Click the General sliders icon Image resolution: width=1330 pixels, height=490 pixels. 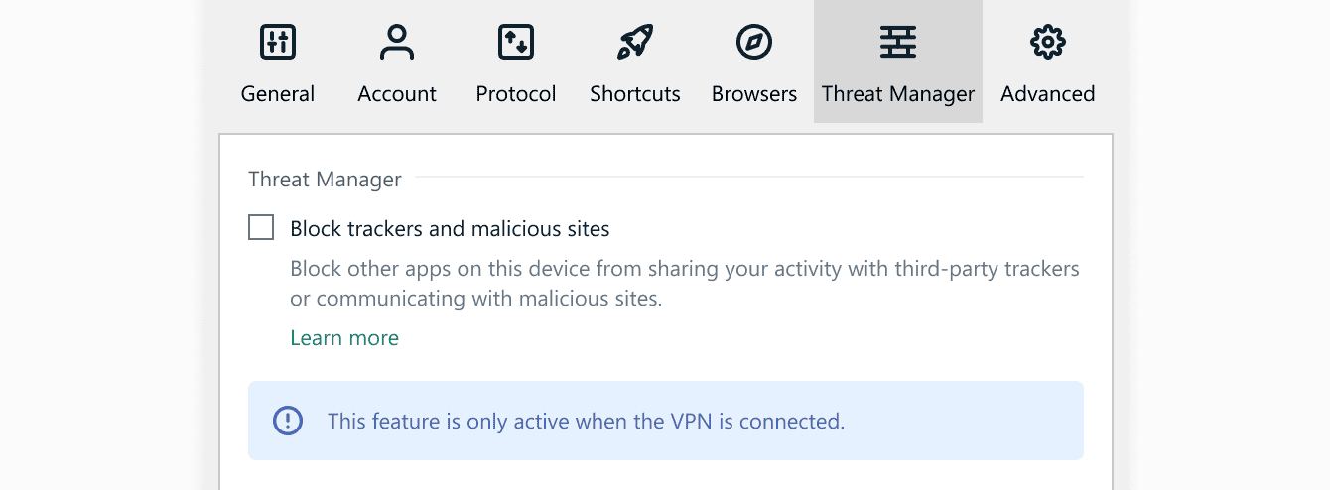278,42
